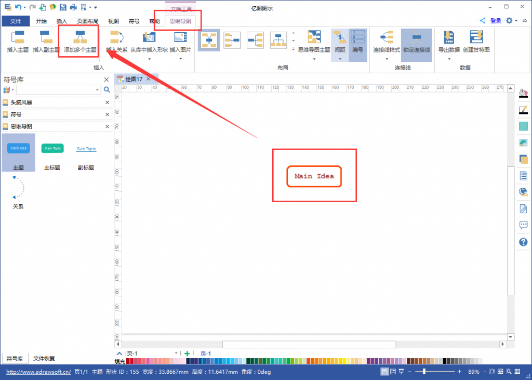Switch to the 思维导图 ribbon tab
The image size is (532, 380).
pos(180,21)
